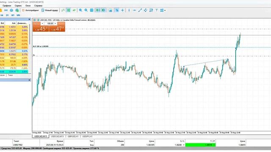The image size is (271, 152).
Task: Click the Дневное... column header
Action: [22, 23]
